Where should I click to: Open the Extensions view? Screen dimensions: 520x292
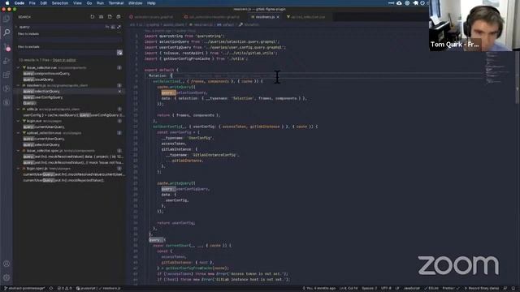(6, 75)
